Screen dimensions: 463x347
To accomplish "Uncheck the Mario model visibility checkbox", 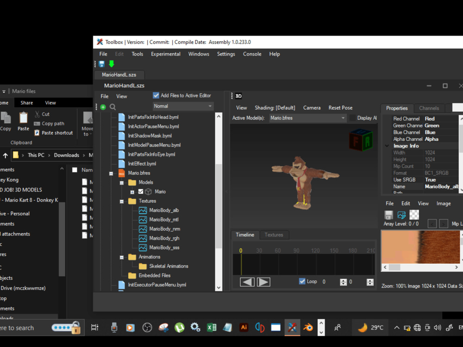I will coord(141,192).
